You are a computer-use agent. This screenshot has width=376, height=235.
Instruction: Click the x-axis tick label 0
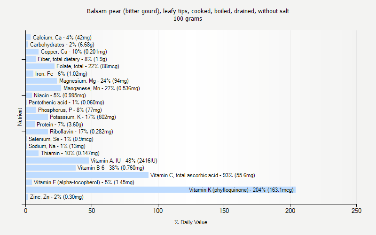(26, 211)
